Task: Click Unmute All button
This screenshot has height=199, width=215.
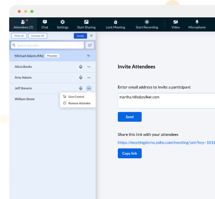Action: (x=38, y=36)
